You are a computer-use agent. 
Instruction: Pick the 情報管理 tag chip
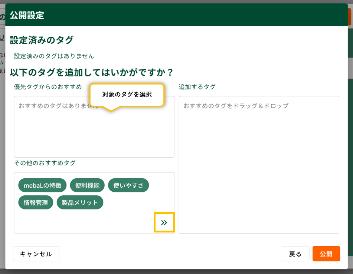36,202
